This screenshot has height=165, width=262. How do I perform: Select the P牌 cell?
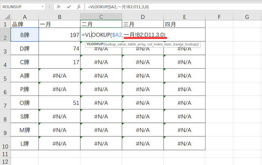(x=25, y=89)
